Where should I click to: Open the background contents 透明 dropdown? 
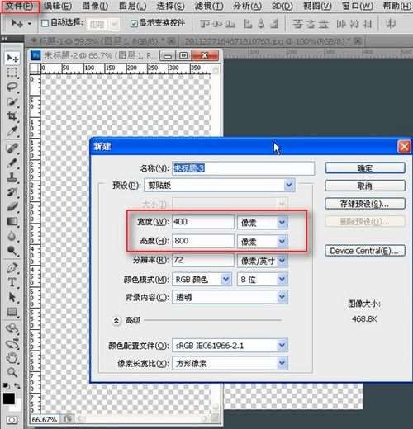[282, 297]
